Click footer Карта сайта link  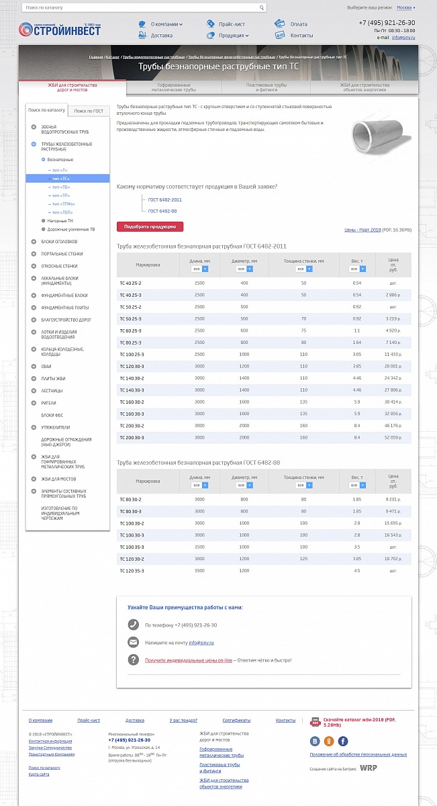[38, 774]
